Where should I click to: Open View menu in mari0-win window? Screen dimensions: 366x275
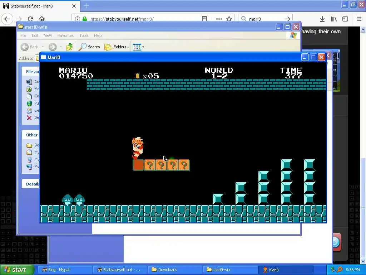coord(48,35)
